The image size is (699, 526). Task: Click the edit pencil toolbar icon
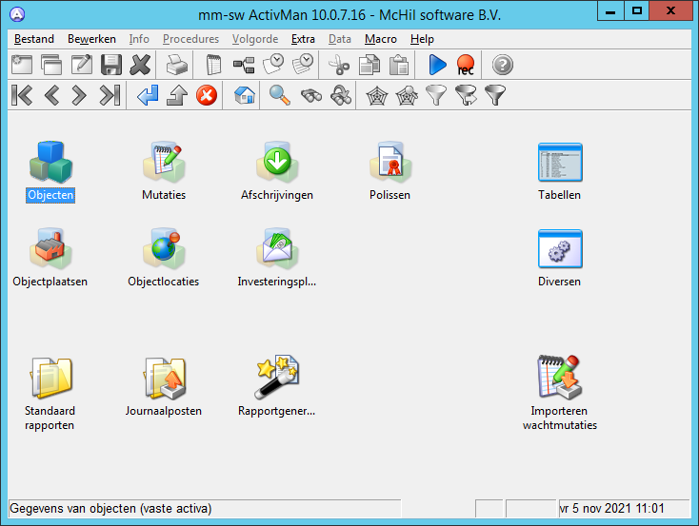point(82,65)
